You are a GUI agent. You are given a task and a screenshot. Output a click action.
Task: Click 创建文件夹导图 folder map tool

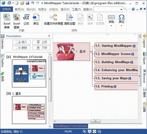pos(53,20)
